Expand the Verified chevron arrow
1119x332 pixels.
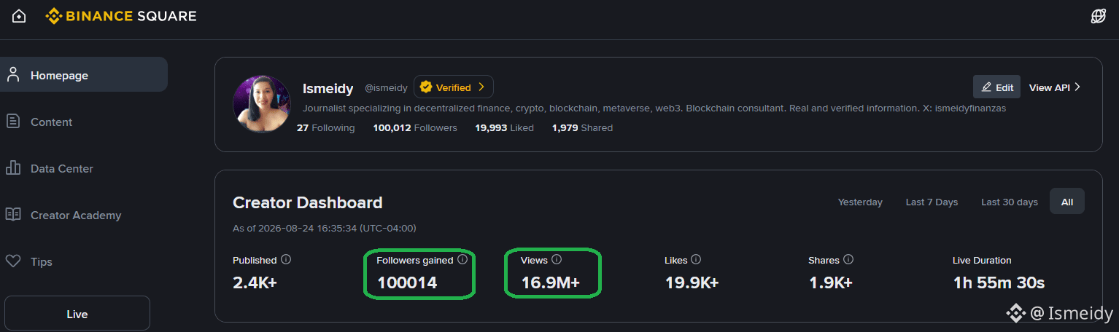coord(481,87)
